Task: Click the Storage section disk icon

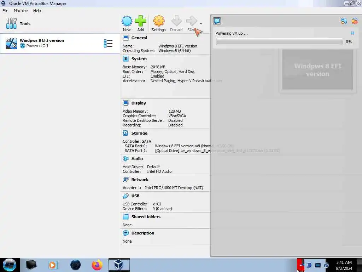Action: 125,133
